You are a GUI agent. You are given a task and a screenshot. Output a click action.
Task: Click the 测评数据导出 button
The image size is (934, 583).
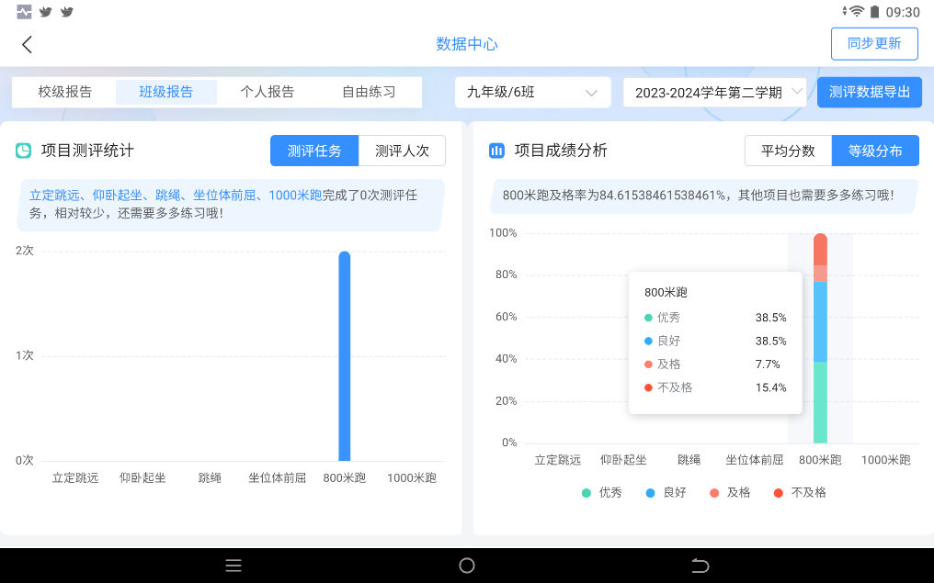pos(869,92)
